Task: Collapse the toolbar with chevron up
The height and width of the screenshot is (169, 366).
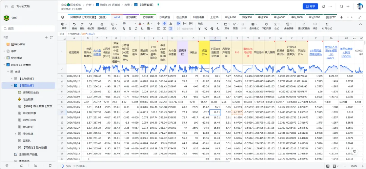Action: click(360, 24)
